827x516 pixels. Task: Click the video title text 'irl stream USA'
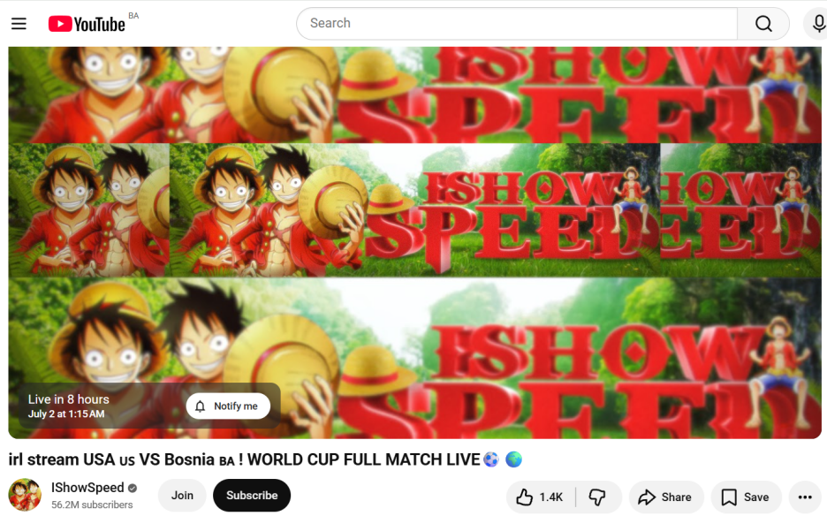(61, 459)
